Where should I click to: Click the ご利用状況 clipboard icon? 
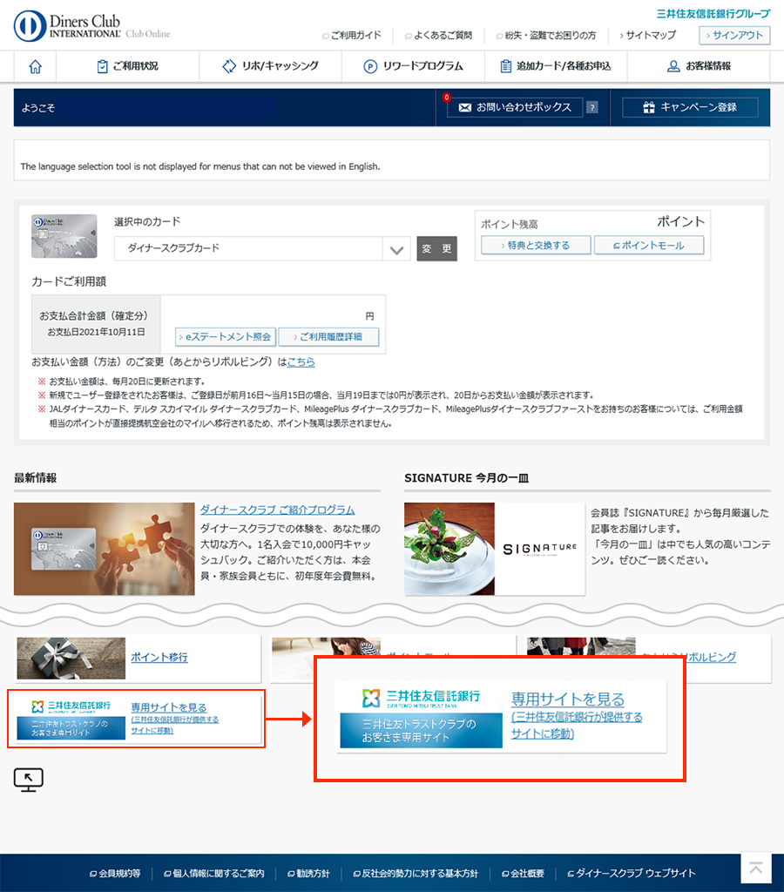tap(103, 66)
